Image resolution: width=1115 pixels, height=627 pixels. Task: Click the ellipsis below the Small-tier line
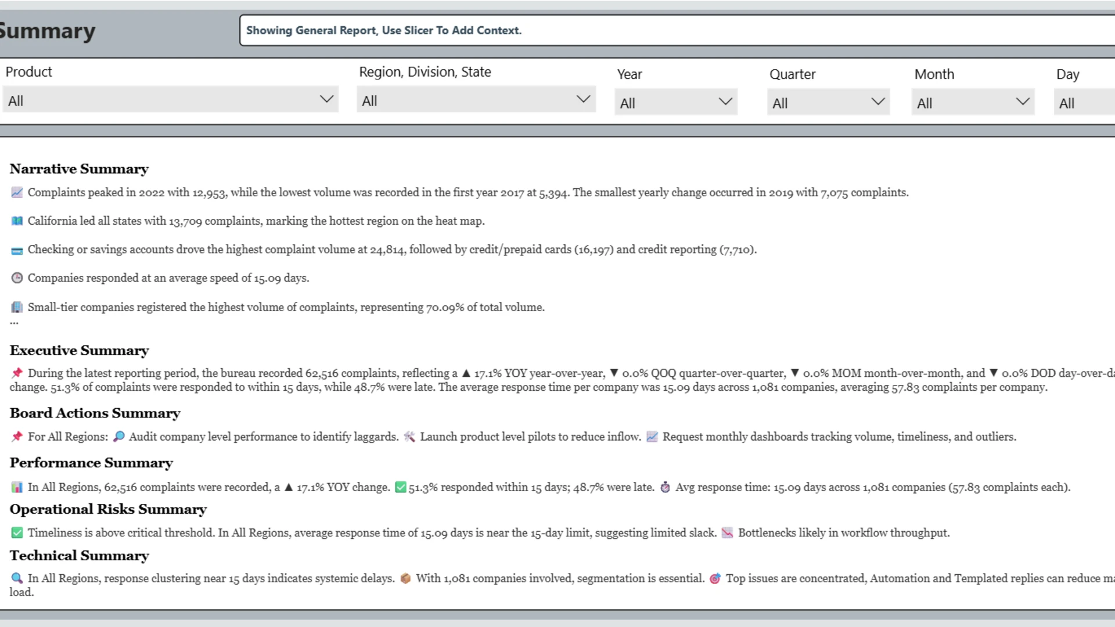(14, 322)
